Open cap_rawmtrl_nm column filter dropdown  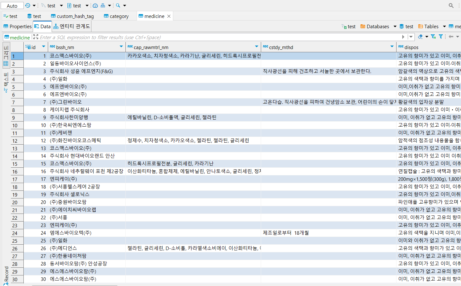click(x=257, y=46)
